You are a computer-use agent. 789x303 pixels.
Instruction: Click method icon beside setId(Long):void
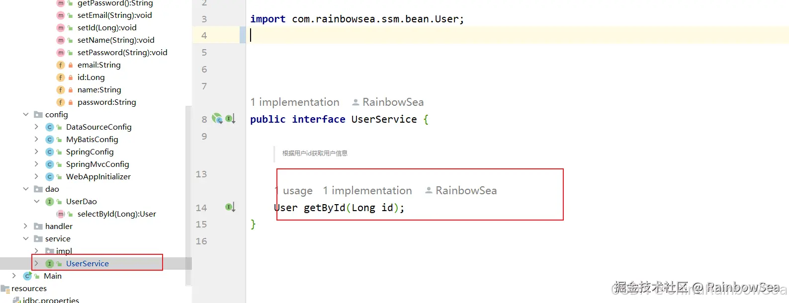[61, 28]
